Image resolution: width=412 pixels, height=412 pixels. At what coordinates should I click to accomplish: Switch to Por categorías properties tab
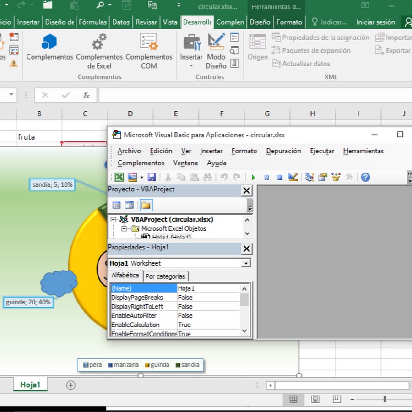(x=165, y=276)
